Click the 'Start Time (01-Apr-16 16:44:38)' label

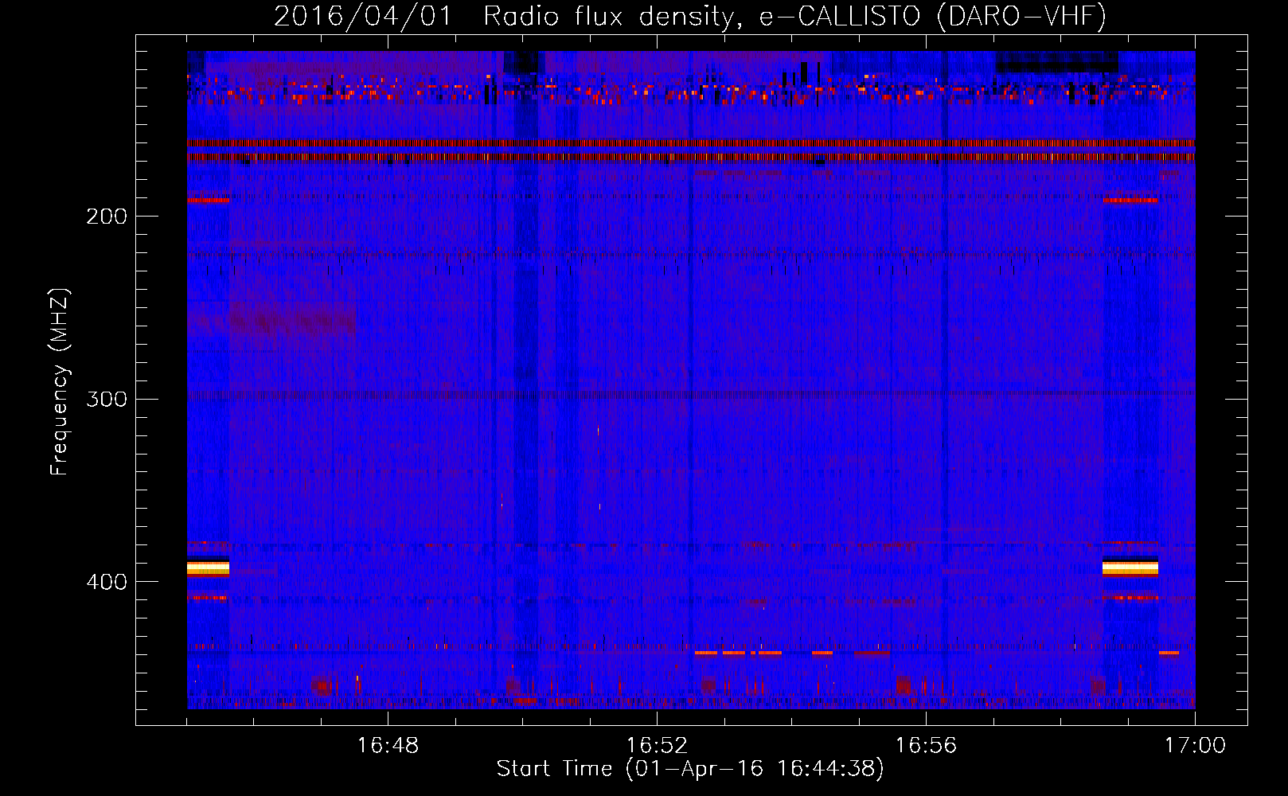(690, 769)
